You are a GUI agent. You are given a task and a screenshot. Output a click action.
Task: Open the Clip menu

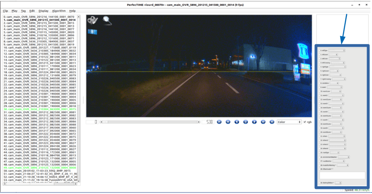(5, 11)
